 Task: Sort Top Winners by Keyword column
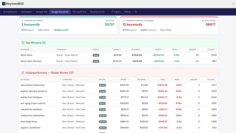[x=26, y=49]
